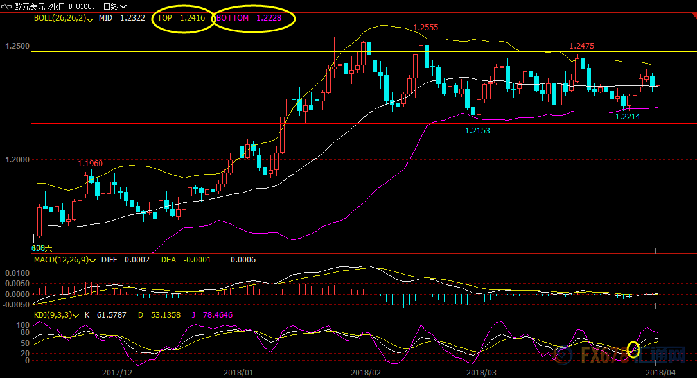Click the 1.2214 low price label

point(628,117)
